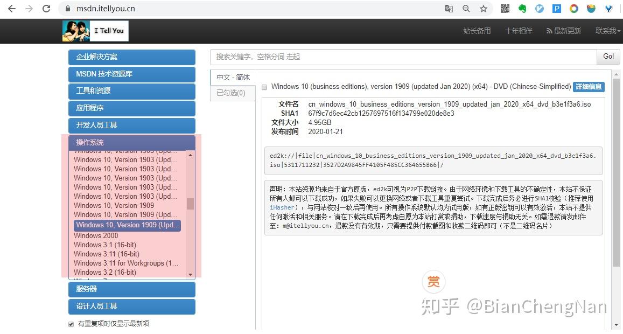This screenshot has width=623, height=334.
Task: Click the Y-shaped extension icon
Action: (608, 9)
